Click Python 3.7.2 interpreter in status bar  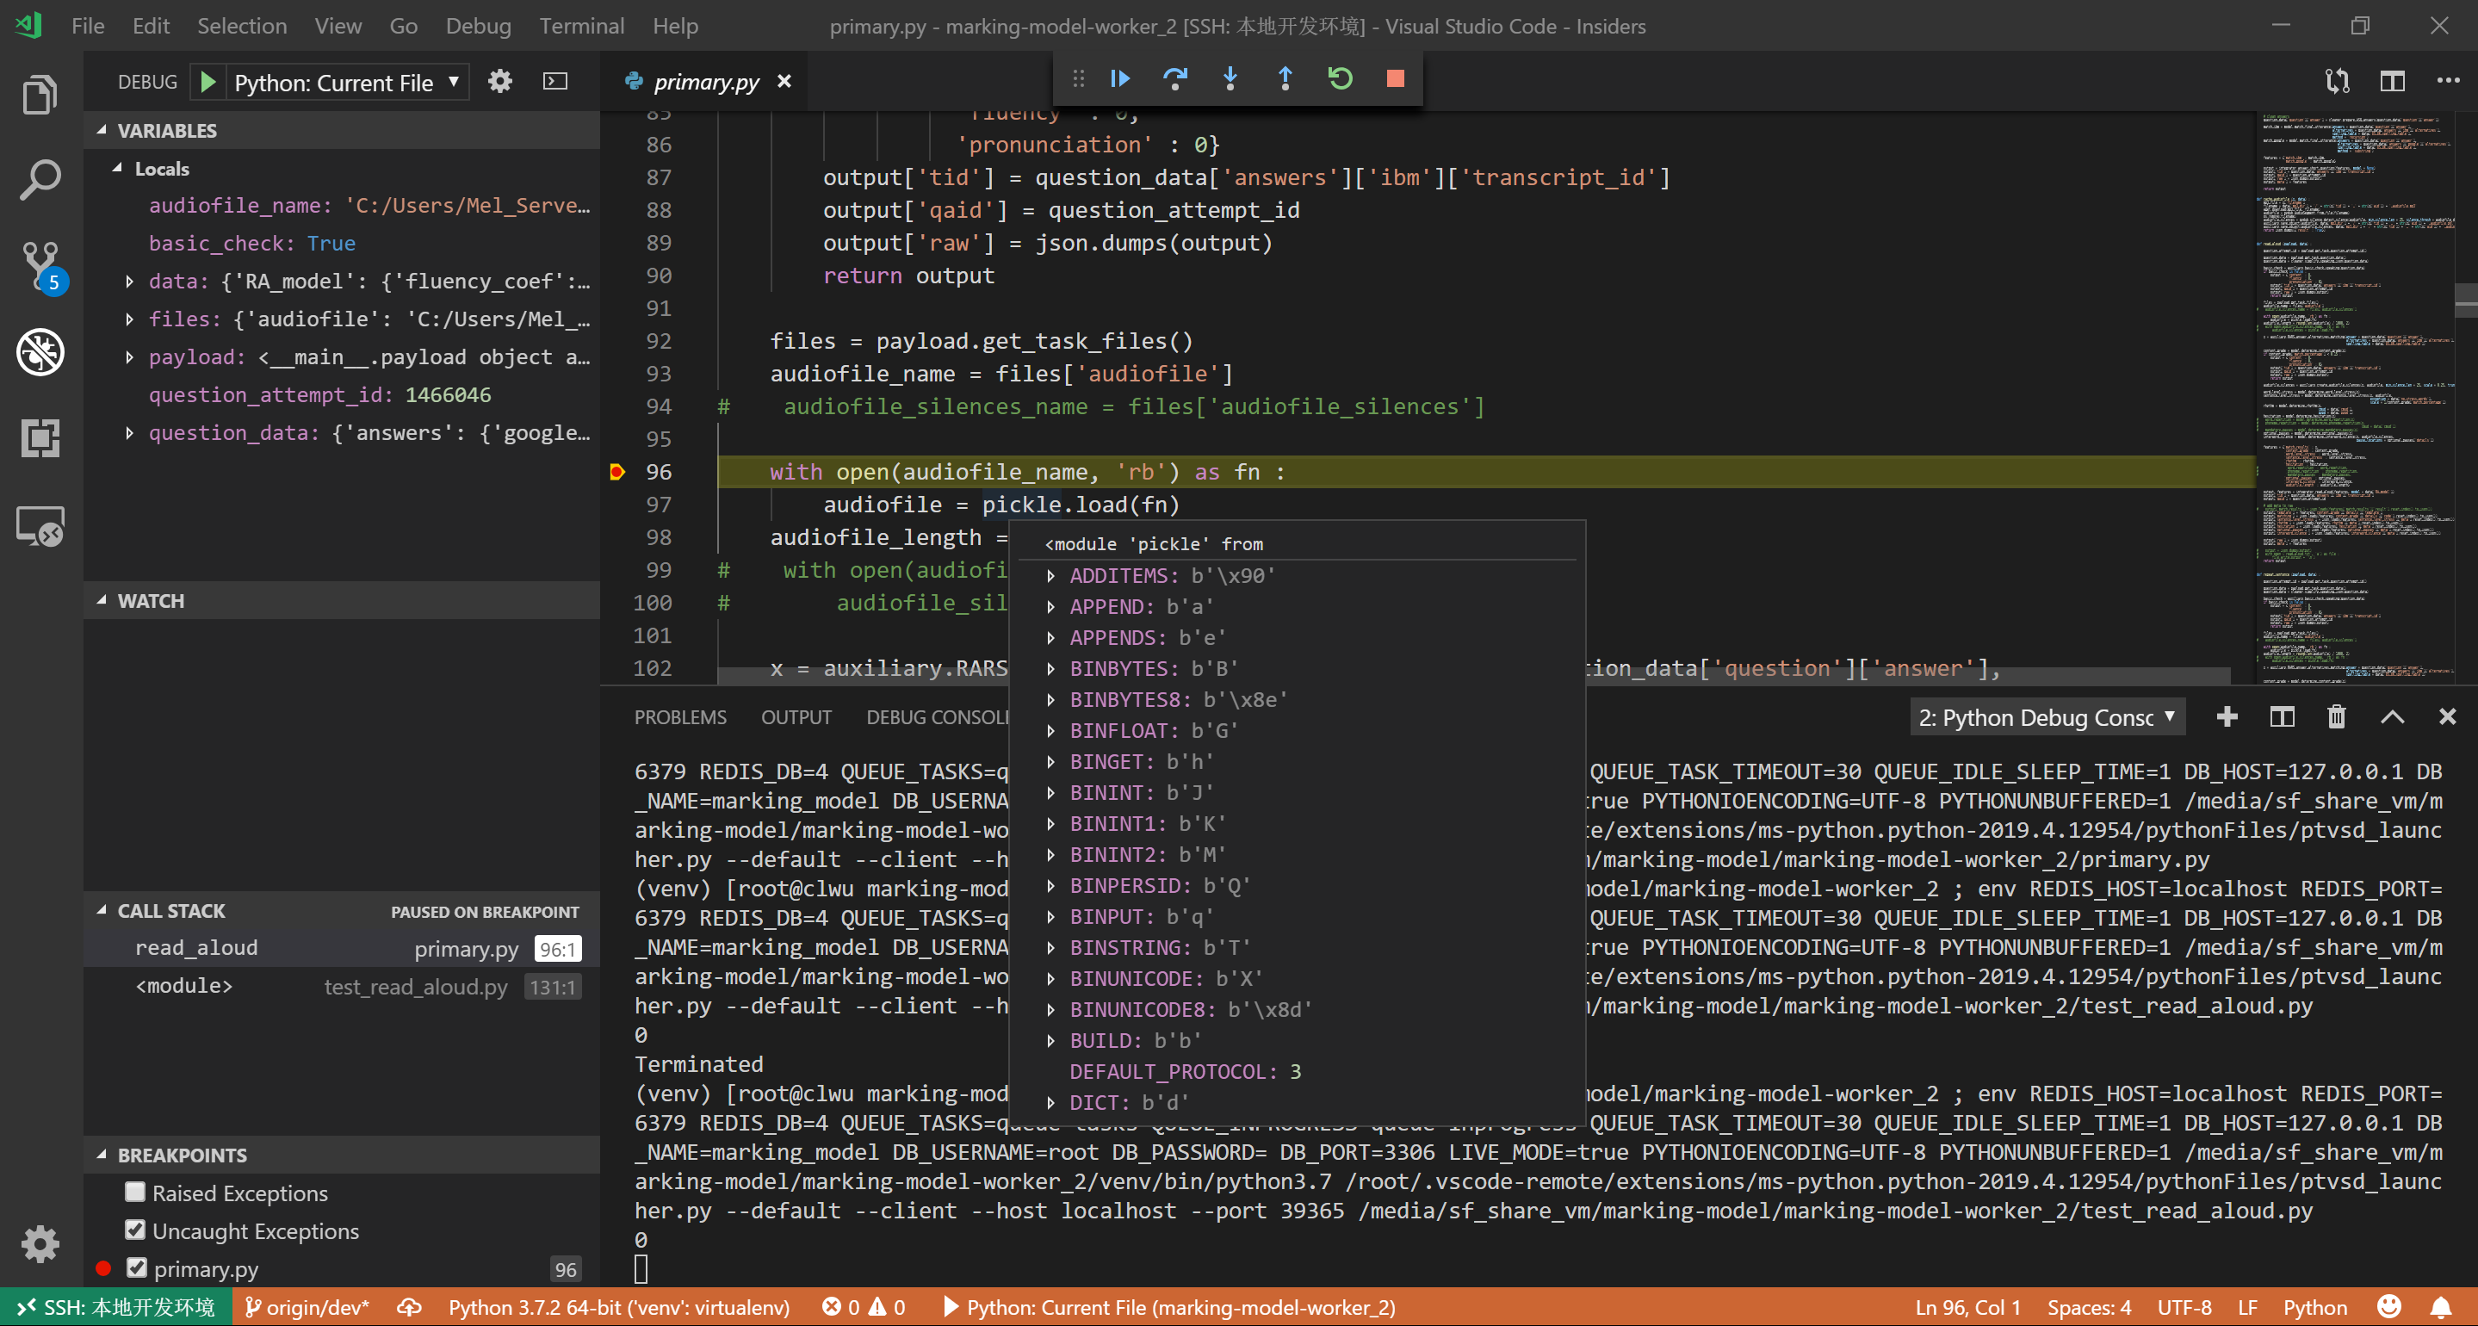pos(618,1307)
